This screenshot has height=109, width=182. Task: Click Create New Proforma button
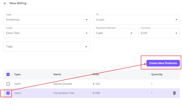click(163, 63)
